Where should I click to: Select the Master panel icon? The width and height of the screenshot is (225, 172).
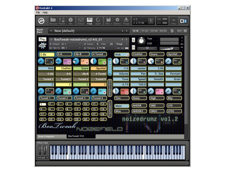click(62, 21)
